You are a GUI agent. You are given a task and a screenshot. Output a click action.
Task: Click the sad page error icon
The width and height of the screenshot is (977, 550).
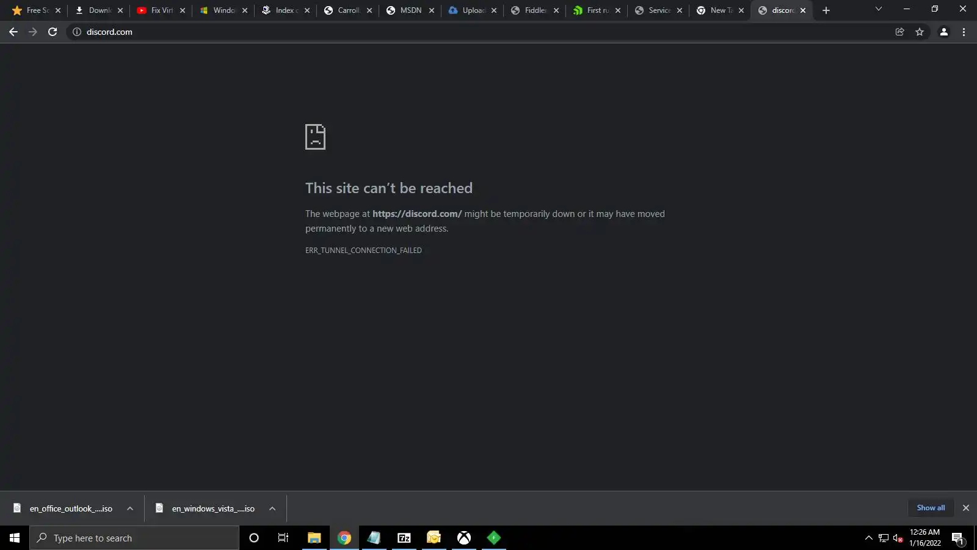[x=315, y=137]
